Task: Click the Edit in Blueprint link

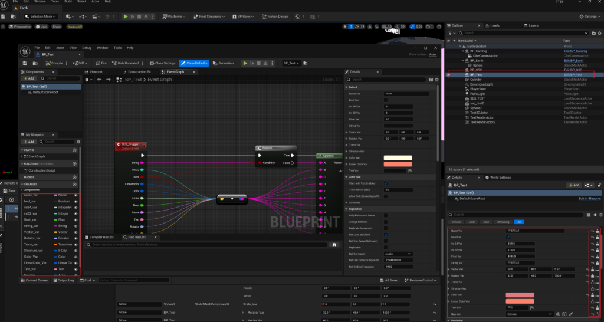Action: 590,198
